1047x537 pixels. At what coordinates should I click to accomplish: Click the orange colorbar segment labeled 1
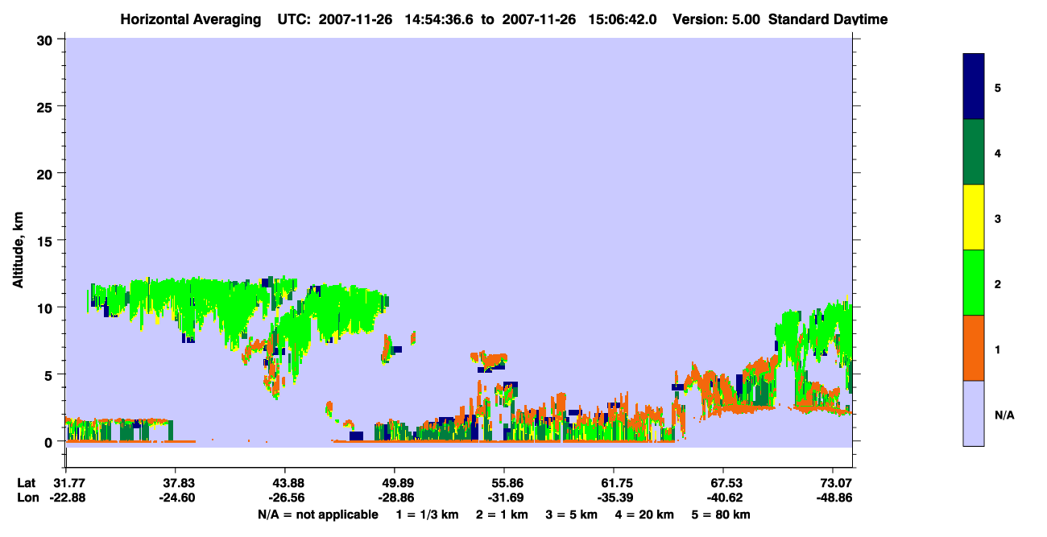click(x=974, y=348)
